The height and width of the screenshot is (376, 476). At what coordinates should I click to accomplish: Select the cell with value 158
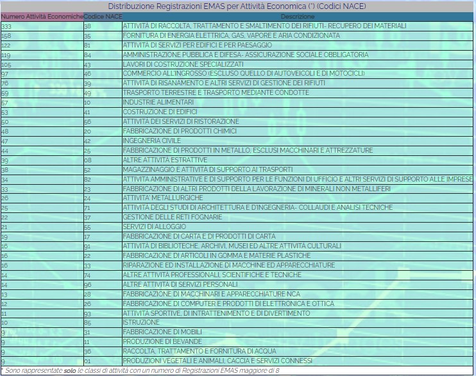(6, 35)
